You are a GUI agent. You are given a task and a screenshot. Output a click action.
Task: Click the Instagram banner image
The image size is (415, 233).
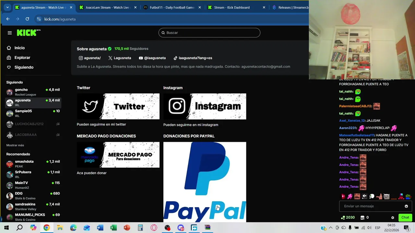tap(205, 106)
